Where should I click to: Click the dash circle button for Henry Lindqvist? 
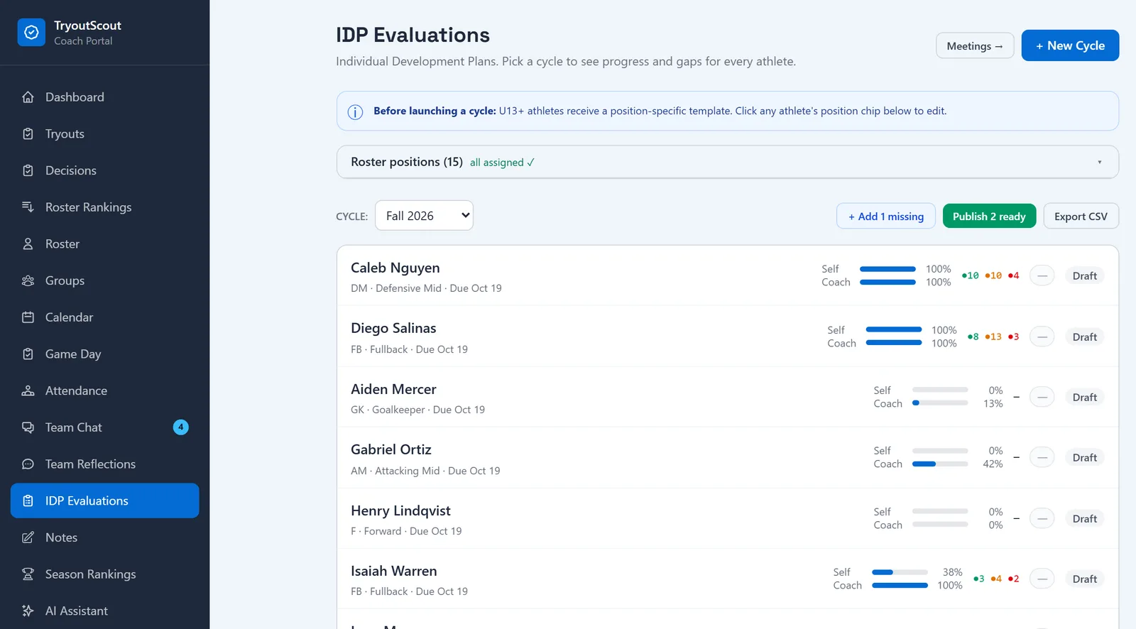[x=1042, y=519]
